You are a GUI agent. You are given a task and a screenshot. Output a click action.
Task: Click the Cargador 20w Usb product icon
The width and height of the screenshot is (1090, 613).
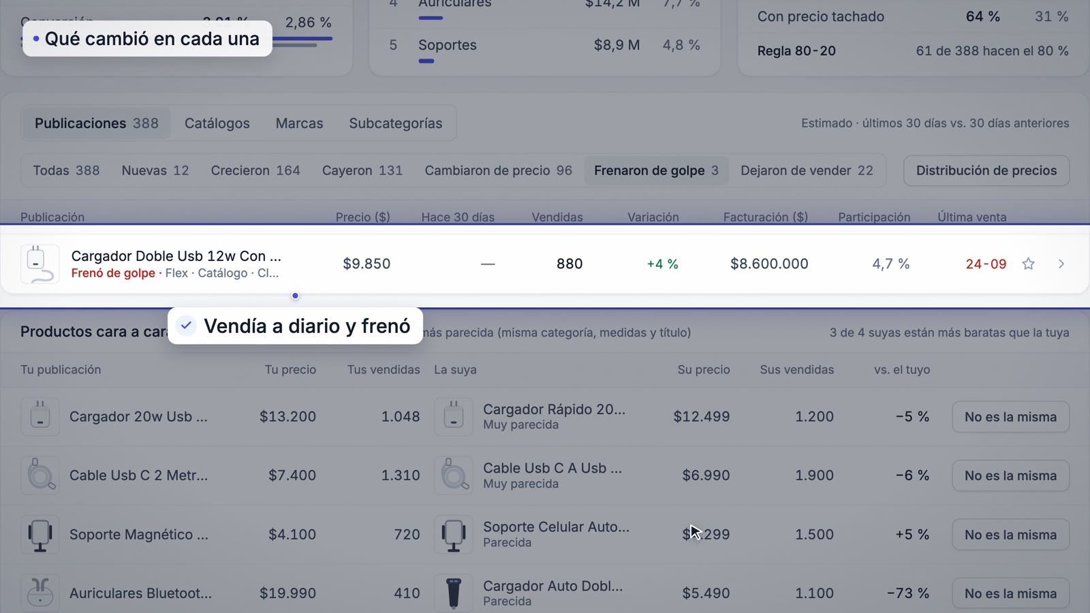40,416
